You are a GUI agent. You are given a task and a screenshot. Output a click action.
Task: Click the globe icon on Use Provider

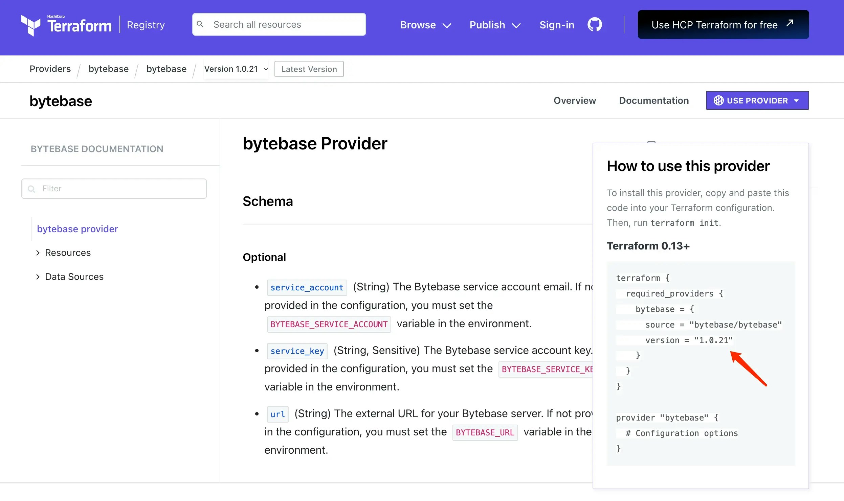(718, 100)
